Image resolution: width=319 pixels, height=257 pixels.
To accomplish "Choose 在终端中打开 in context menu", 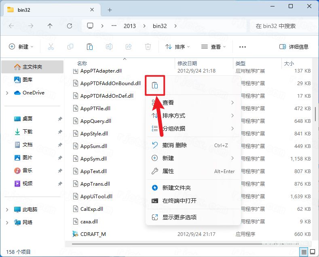I will [193, 201].
